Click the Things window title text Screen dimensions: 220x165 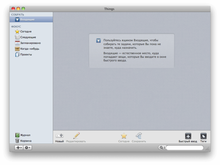[109, 9]
